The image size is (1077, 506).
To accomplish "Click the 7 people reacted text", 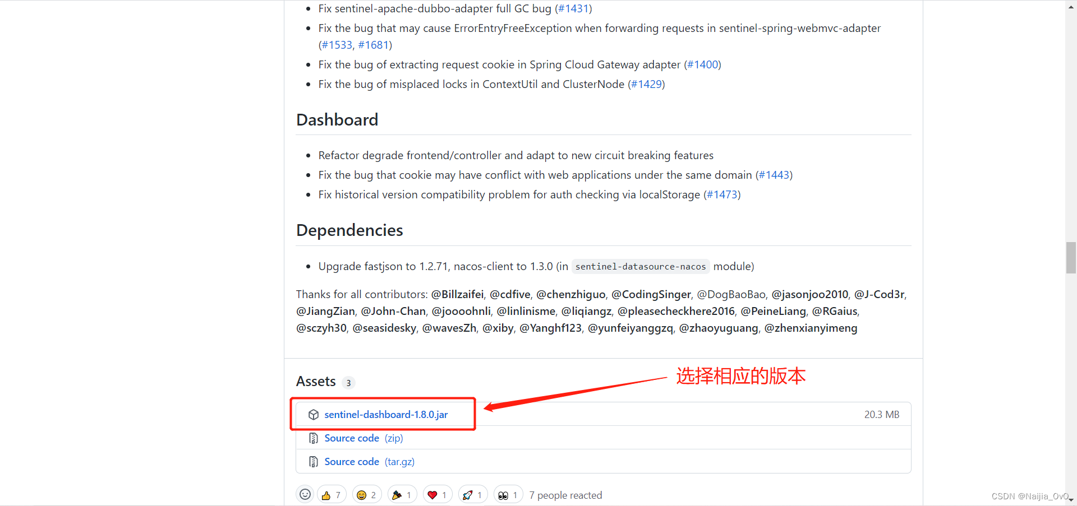I will 565,495.
